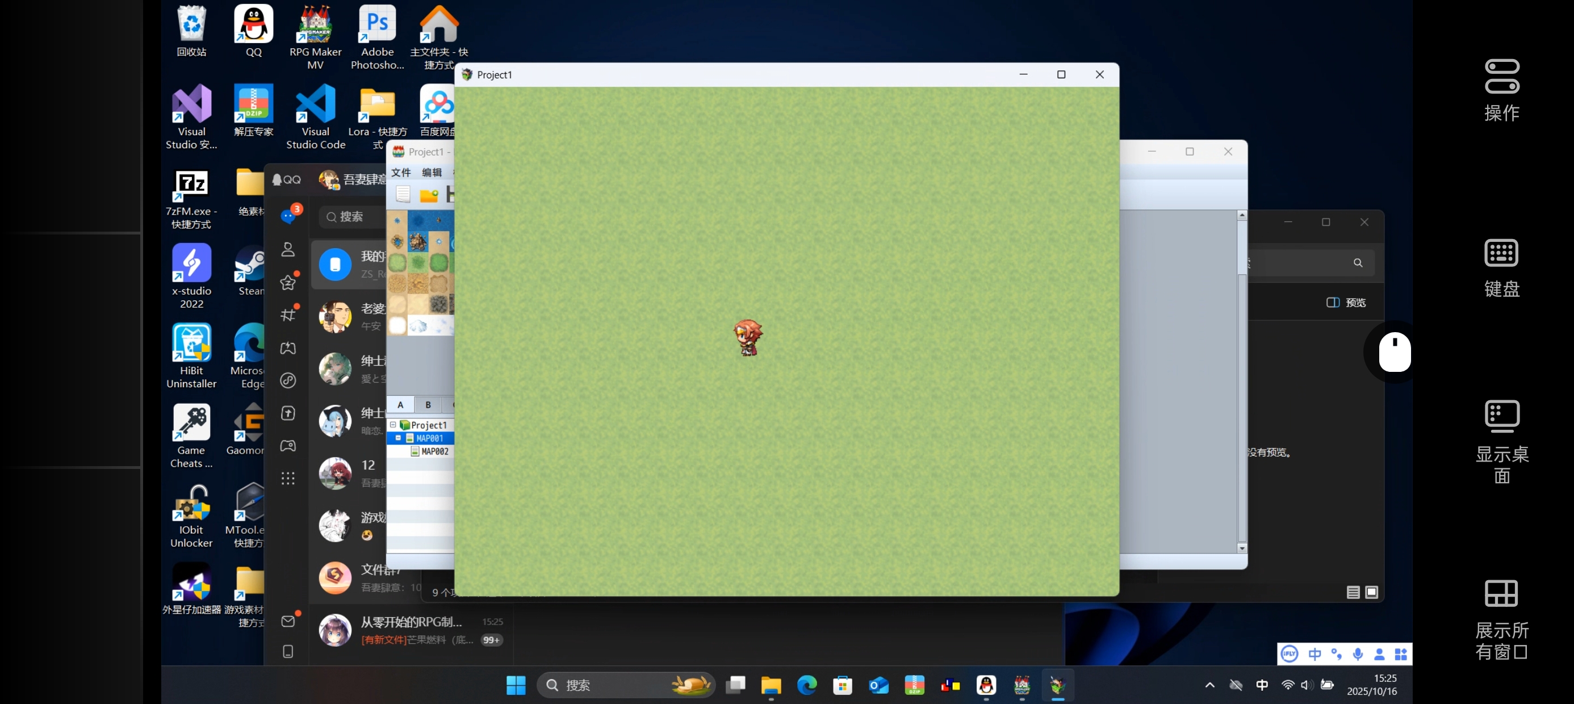
Task: Open Outlook from taskbar
Action: [878, 685]
